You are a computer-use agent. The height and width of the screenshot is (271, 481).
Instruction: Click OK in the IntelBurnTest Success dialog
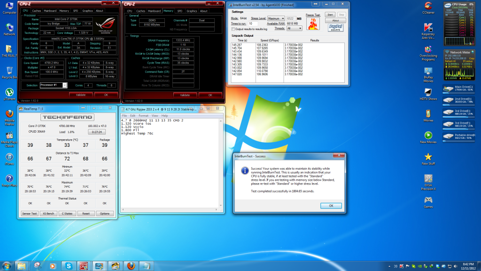coord(331,206)
